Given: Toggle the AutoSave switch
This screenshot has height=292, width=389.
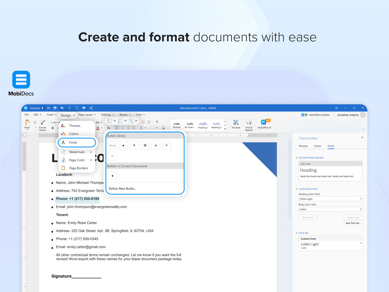Looking at the screenshot, I should coord(43,108).
